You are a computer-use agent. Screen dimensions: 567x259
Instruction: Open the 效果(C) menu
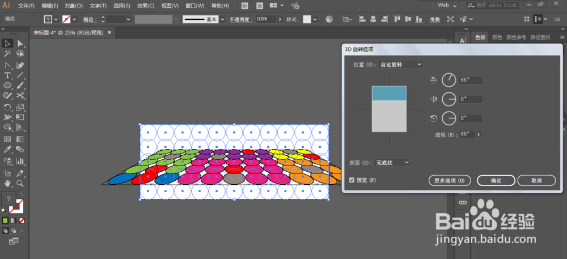(x=146, y=6)
